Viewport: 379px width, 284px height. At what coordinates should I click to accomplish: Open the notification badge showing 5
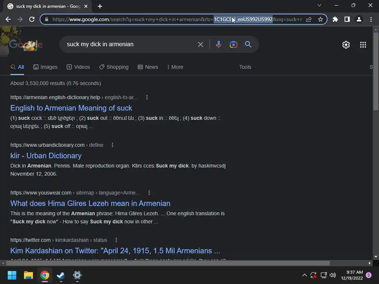pyautogui.click(x=369, y=275)
